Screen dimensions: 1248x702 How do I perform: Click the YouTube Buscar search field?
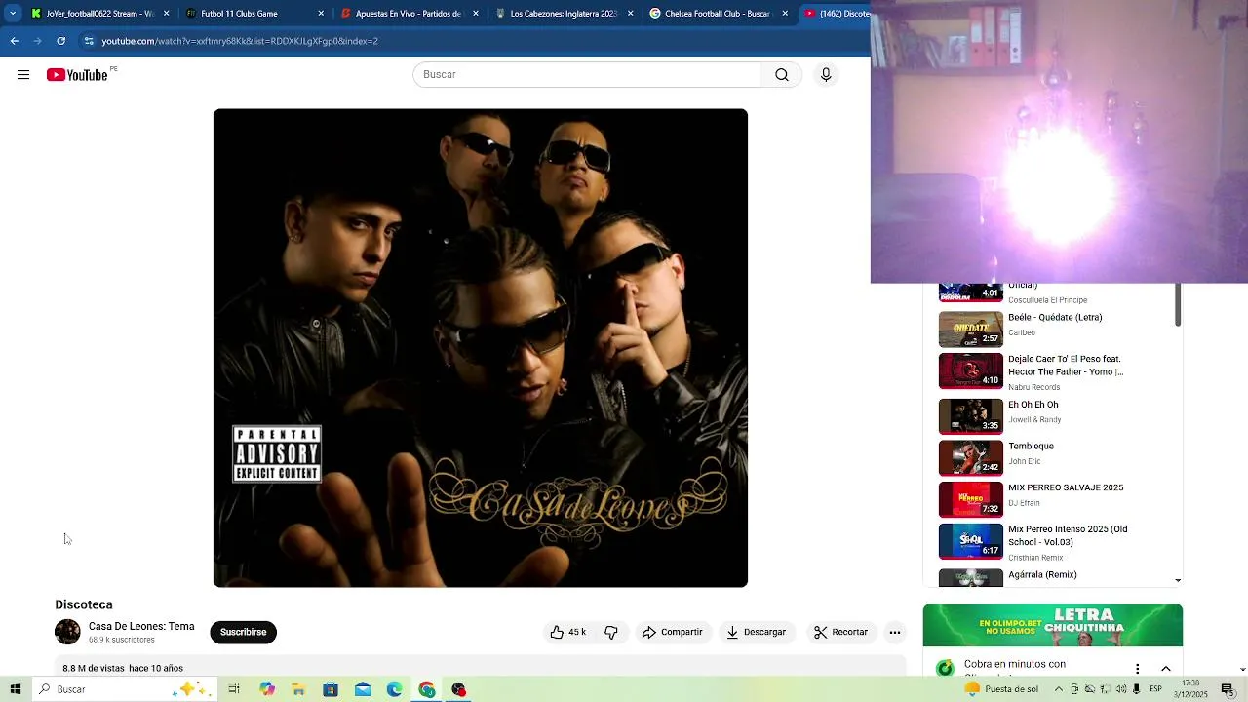(x=587, y=75)
